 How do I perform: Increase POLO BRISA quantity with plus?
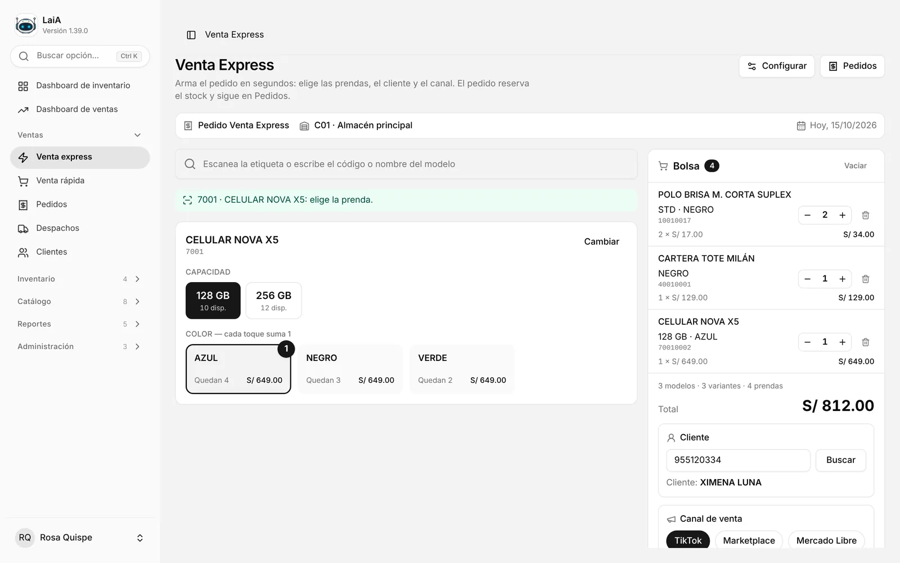[842, 215]
